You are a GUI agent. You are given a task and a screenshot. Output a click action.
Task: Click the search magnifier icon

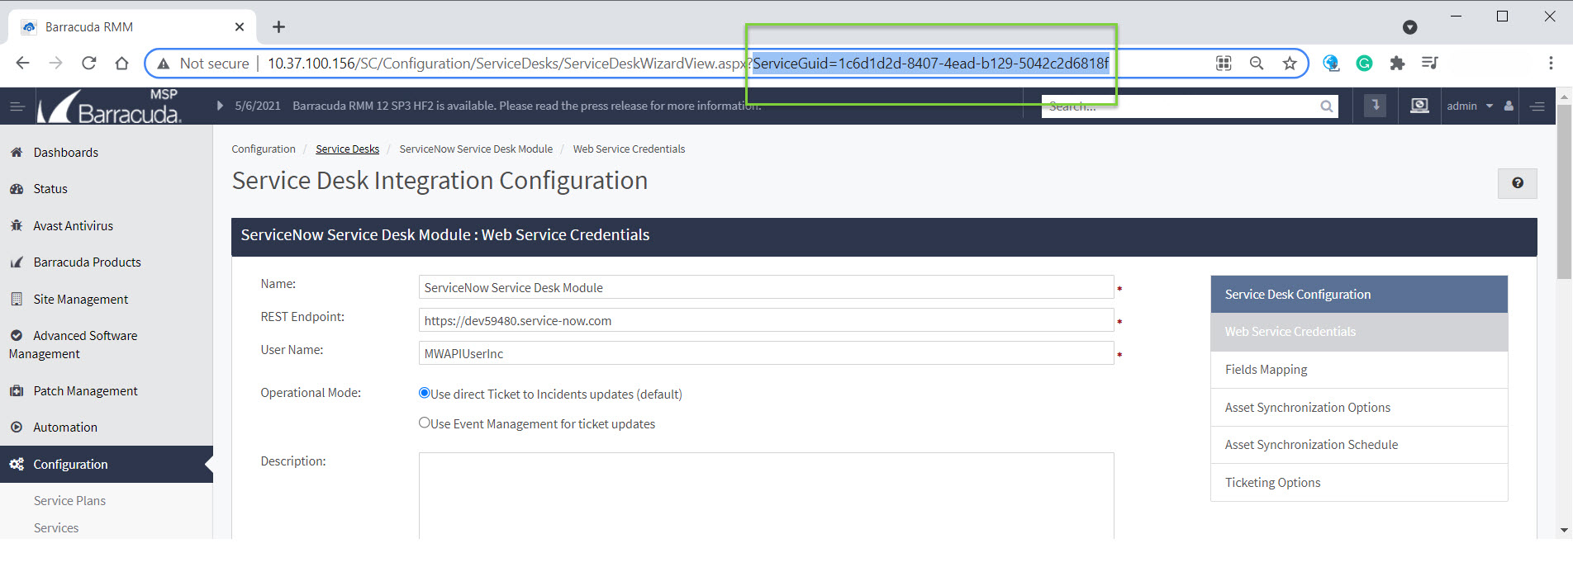pos(1326,106)
